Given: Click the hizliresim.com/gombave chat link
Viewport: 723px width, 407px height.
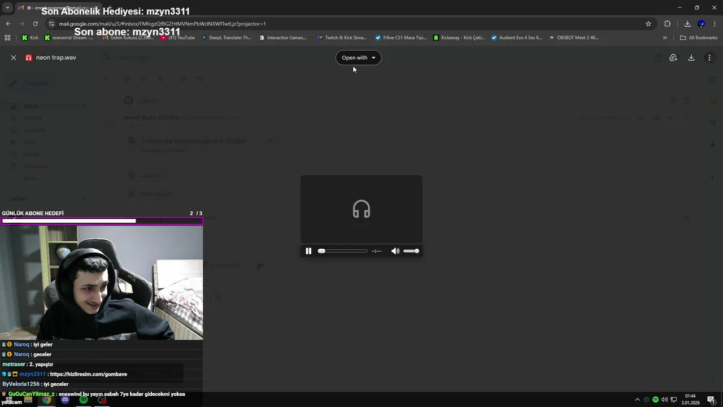Looking at the screenshot, I should 89,374.
